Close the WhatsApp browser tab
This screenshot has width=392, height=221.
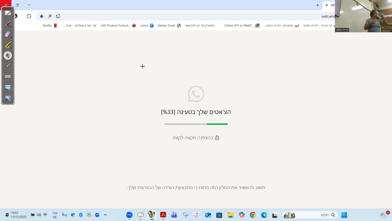coord(326,5)
